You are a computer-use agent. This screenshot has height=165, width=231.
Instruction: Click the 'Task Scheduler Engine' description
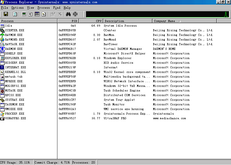coord(122,91)
